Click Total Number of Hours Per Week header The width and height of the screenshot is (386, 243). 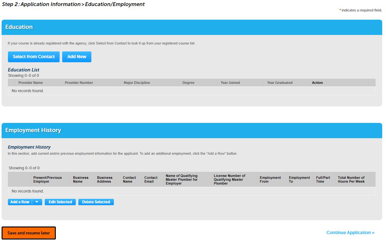(x=351, y=179)
